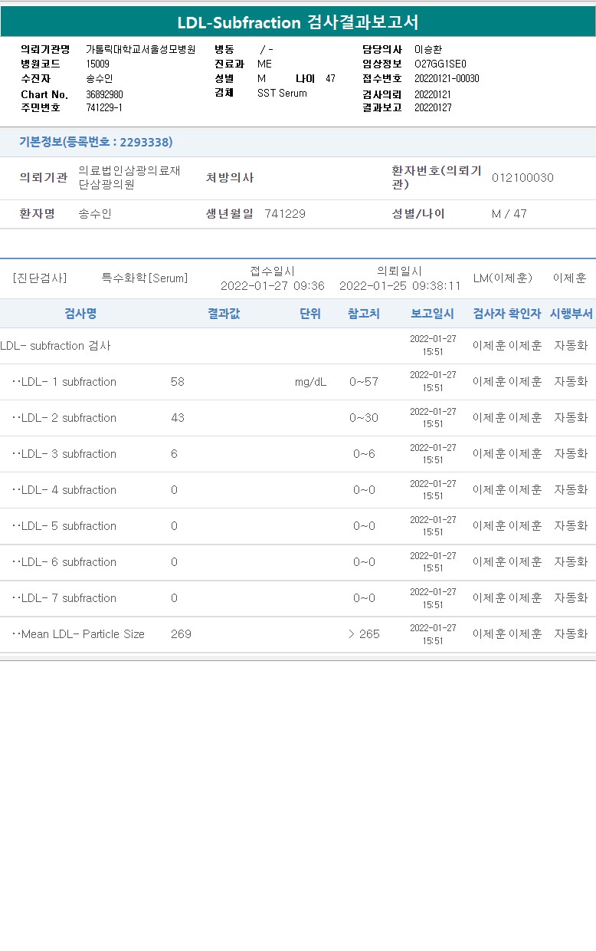Select clinical info code O27GG1SE0
Viewport: 596px width, 951px height.
440,64
